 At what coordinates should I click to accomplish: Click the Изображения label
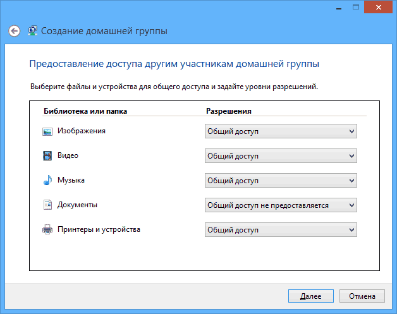[x=82, y=131]
